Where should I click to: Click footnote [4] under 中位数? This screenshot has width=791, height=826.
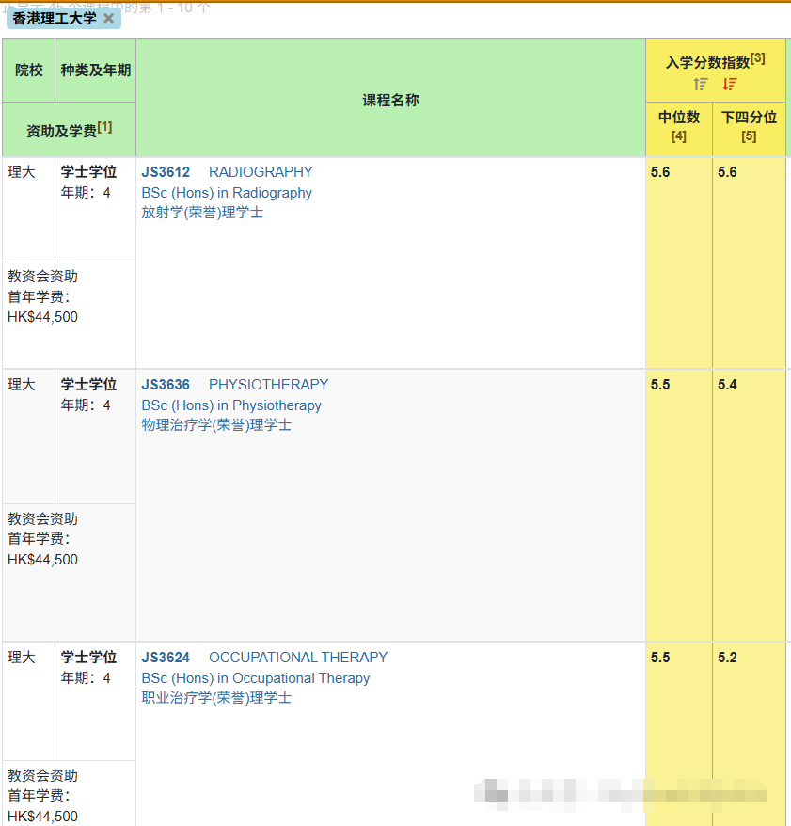pos(679,136)
